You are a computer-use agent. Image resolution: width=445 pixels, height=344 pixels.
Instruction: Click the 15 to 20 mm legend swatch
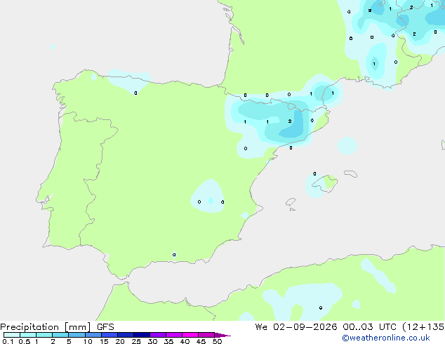pyautogui.click(x=109, y=335)
